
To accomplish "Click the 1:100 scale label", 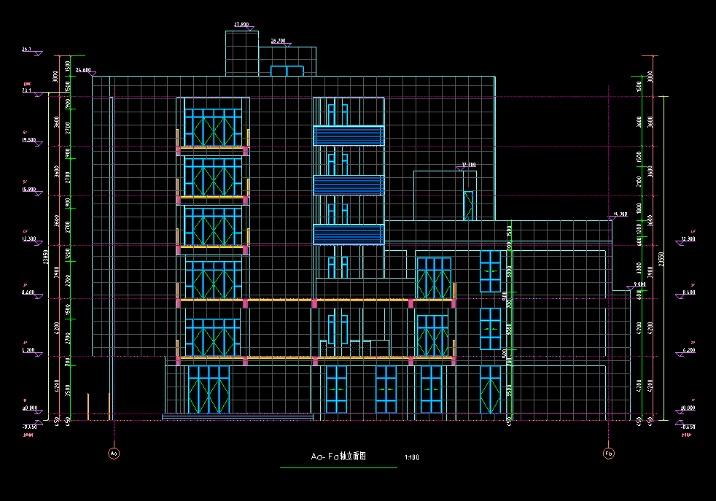I will point(411,458).
